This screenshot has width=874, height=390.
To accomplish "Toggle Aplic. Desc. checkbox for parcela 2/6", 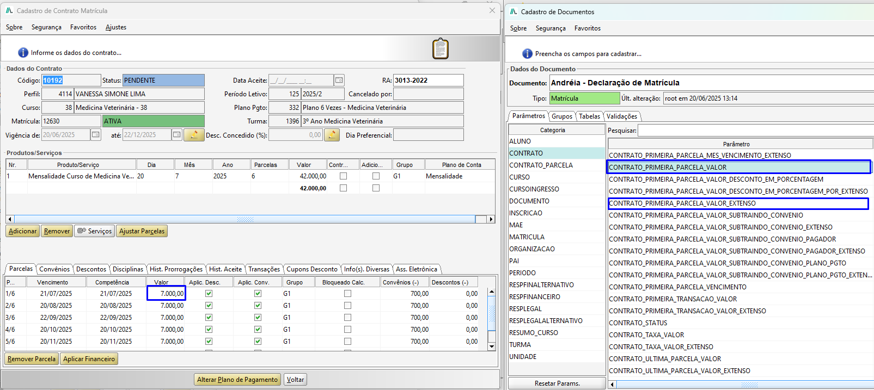I will click(209, 306).
